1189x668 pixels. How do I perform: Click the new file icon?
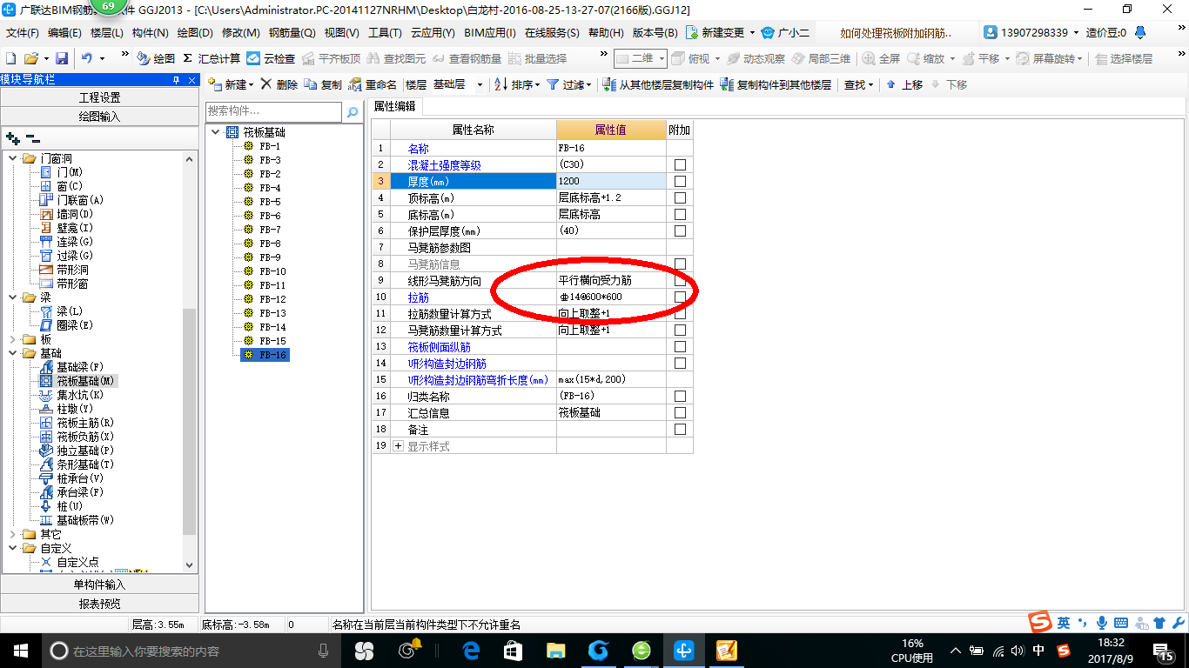pyautogui.click(x=10, y=58)
